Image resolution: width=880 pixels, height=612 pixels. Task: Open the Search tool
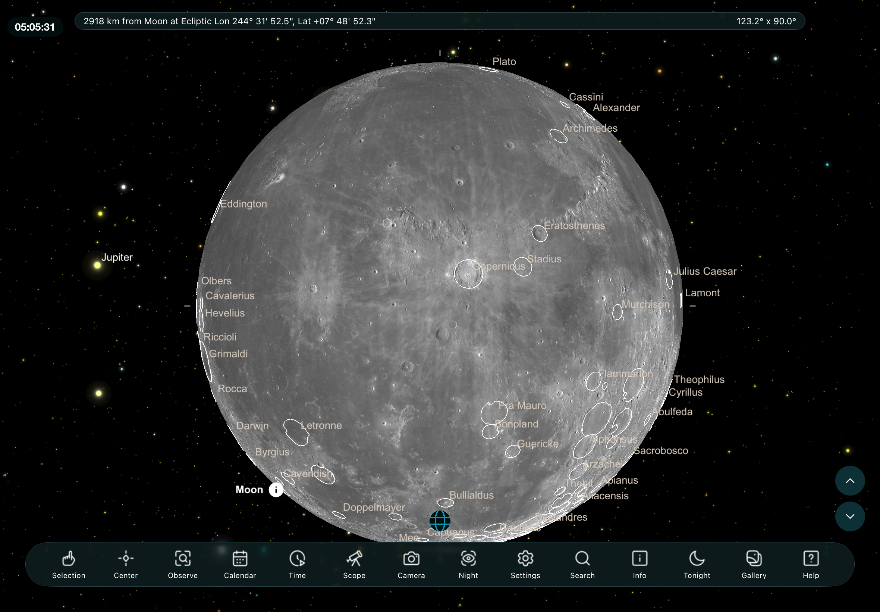[x=582, y=564]
